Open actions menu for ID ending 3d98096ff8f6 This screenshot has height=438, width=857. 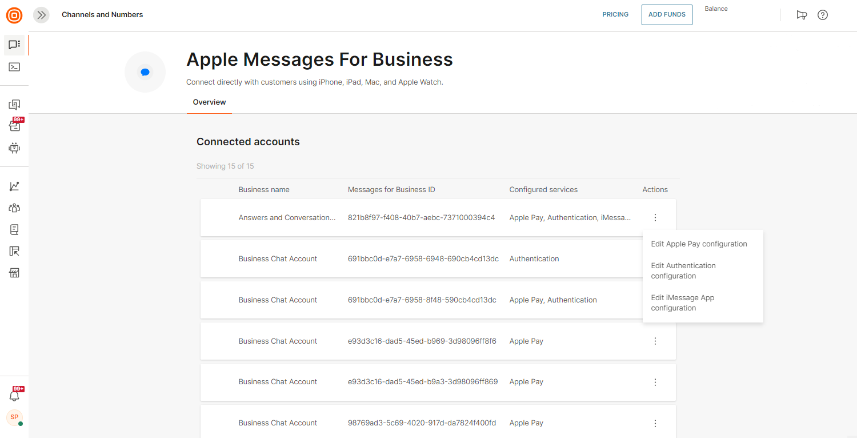[x=655, y=341]
